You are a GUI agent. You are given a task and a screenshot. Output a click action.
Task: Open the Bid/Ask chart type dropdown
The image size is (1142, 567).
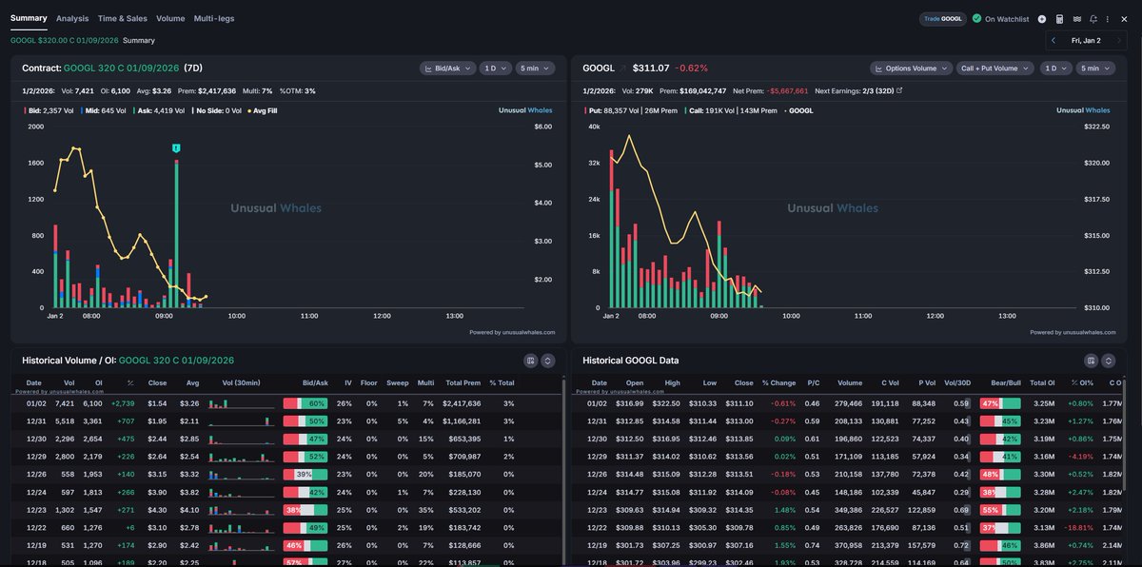[x=447, y=68]
